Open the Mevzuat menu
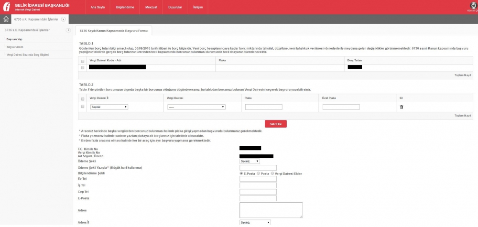 pyautogui.click(x=151, y=7)
